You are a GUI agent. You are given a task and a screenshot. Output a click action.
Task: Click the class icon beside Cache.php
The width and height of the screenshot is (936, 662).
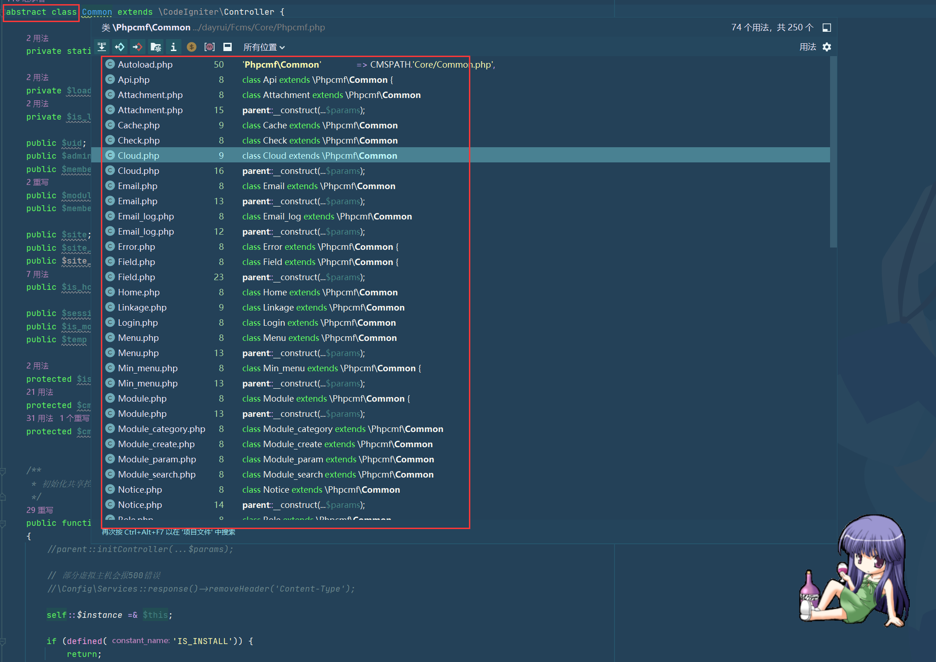click(x=110, y=125)
